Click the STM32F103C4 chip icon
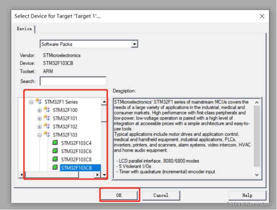 point(55,143)
